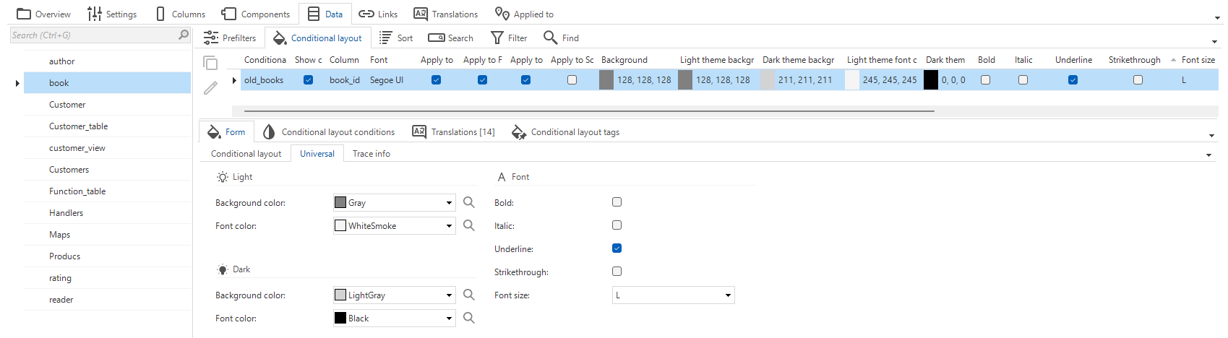Click the search magnifier icon in search box
This screenshot has height=338, width=1228.
coord(184,35)
